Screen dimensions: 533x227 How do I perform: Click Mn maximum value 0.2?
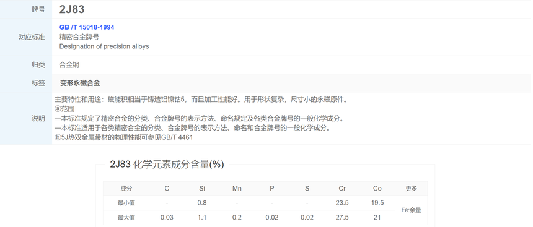237,218
